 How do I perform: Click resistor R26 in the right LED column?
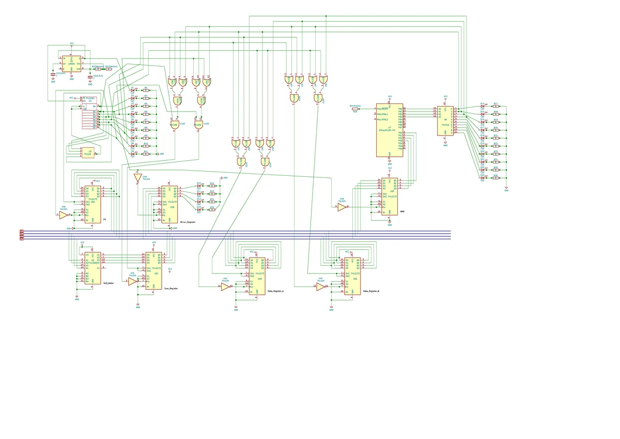[496, 178]
